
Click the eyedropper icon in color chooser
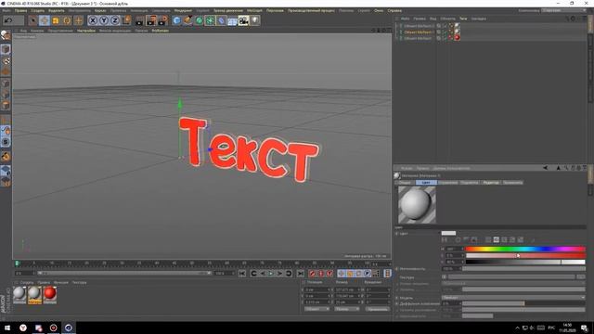533,239
